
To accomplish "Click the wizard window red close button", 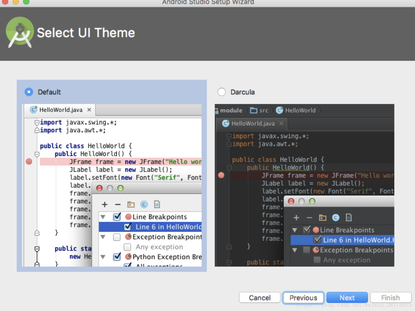I will point(5,2).
